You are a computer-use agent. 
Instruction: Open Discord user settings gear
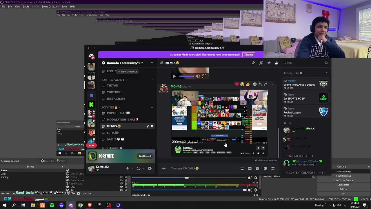pos(150,168)
